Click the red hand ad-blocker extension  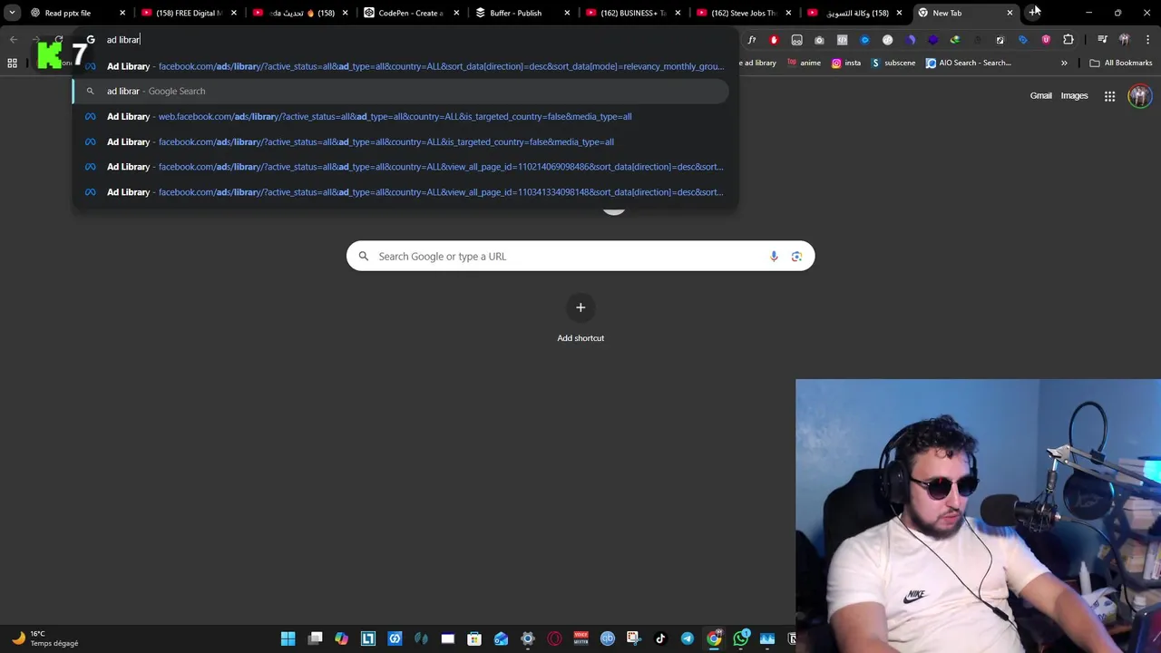tap(774, 40)
